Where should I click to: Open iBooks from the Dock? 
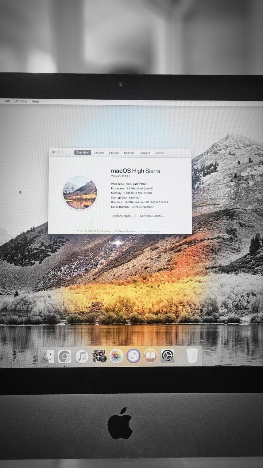click(150, 355)
